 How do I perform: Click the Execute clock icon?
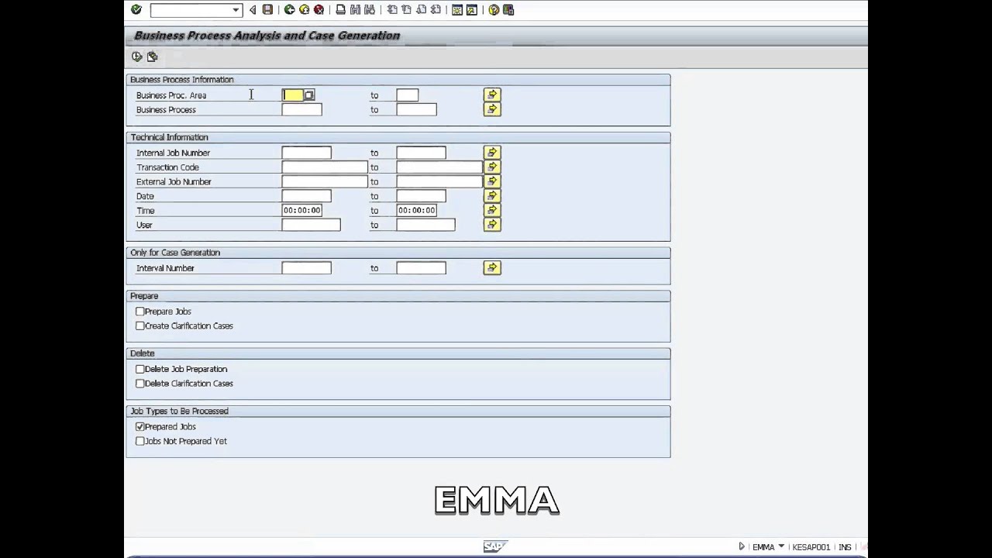(x=137, y=57)
